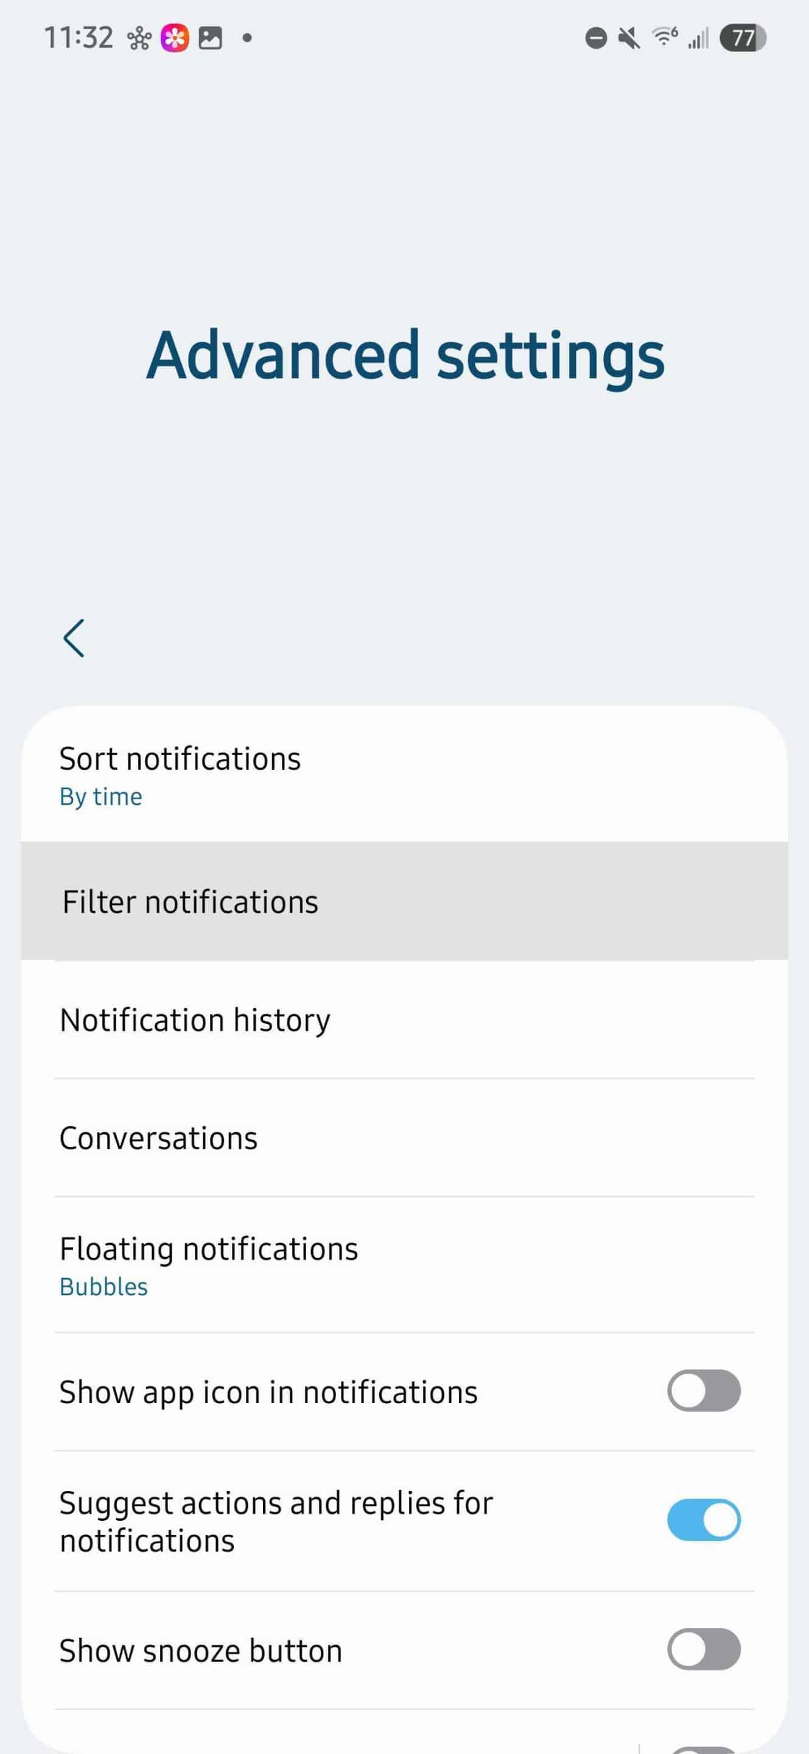
Task: Tap the Do Not Disturb status icon
Action: (x=595, y=38)
